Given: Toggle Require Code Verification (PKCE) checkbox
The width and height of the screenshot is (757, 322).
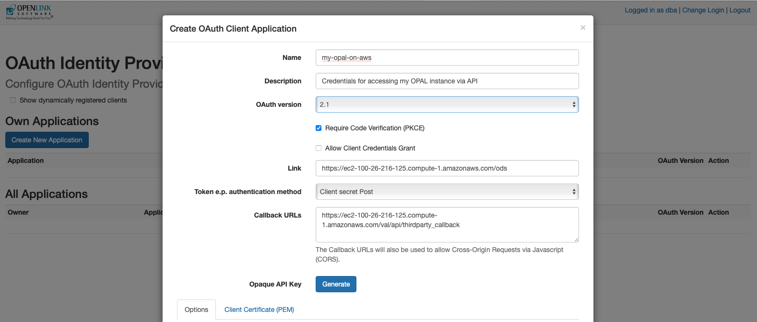Looking at the screenshot, I should click(x=319, y=128).
